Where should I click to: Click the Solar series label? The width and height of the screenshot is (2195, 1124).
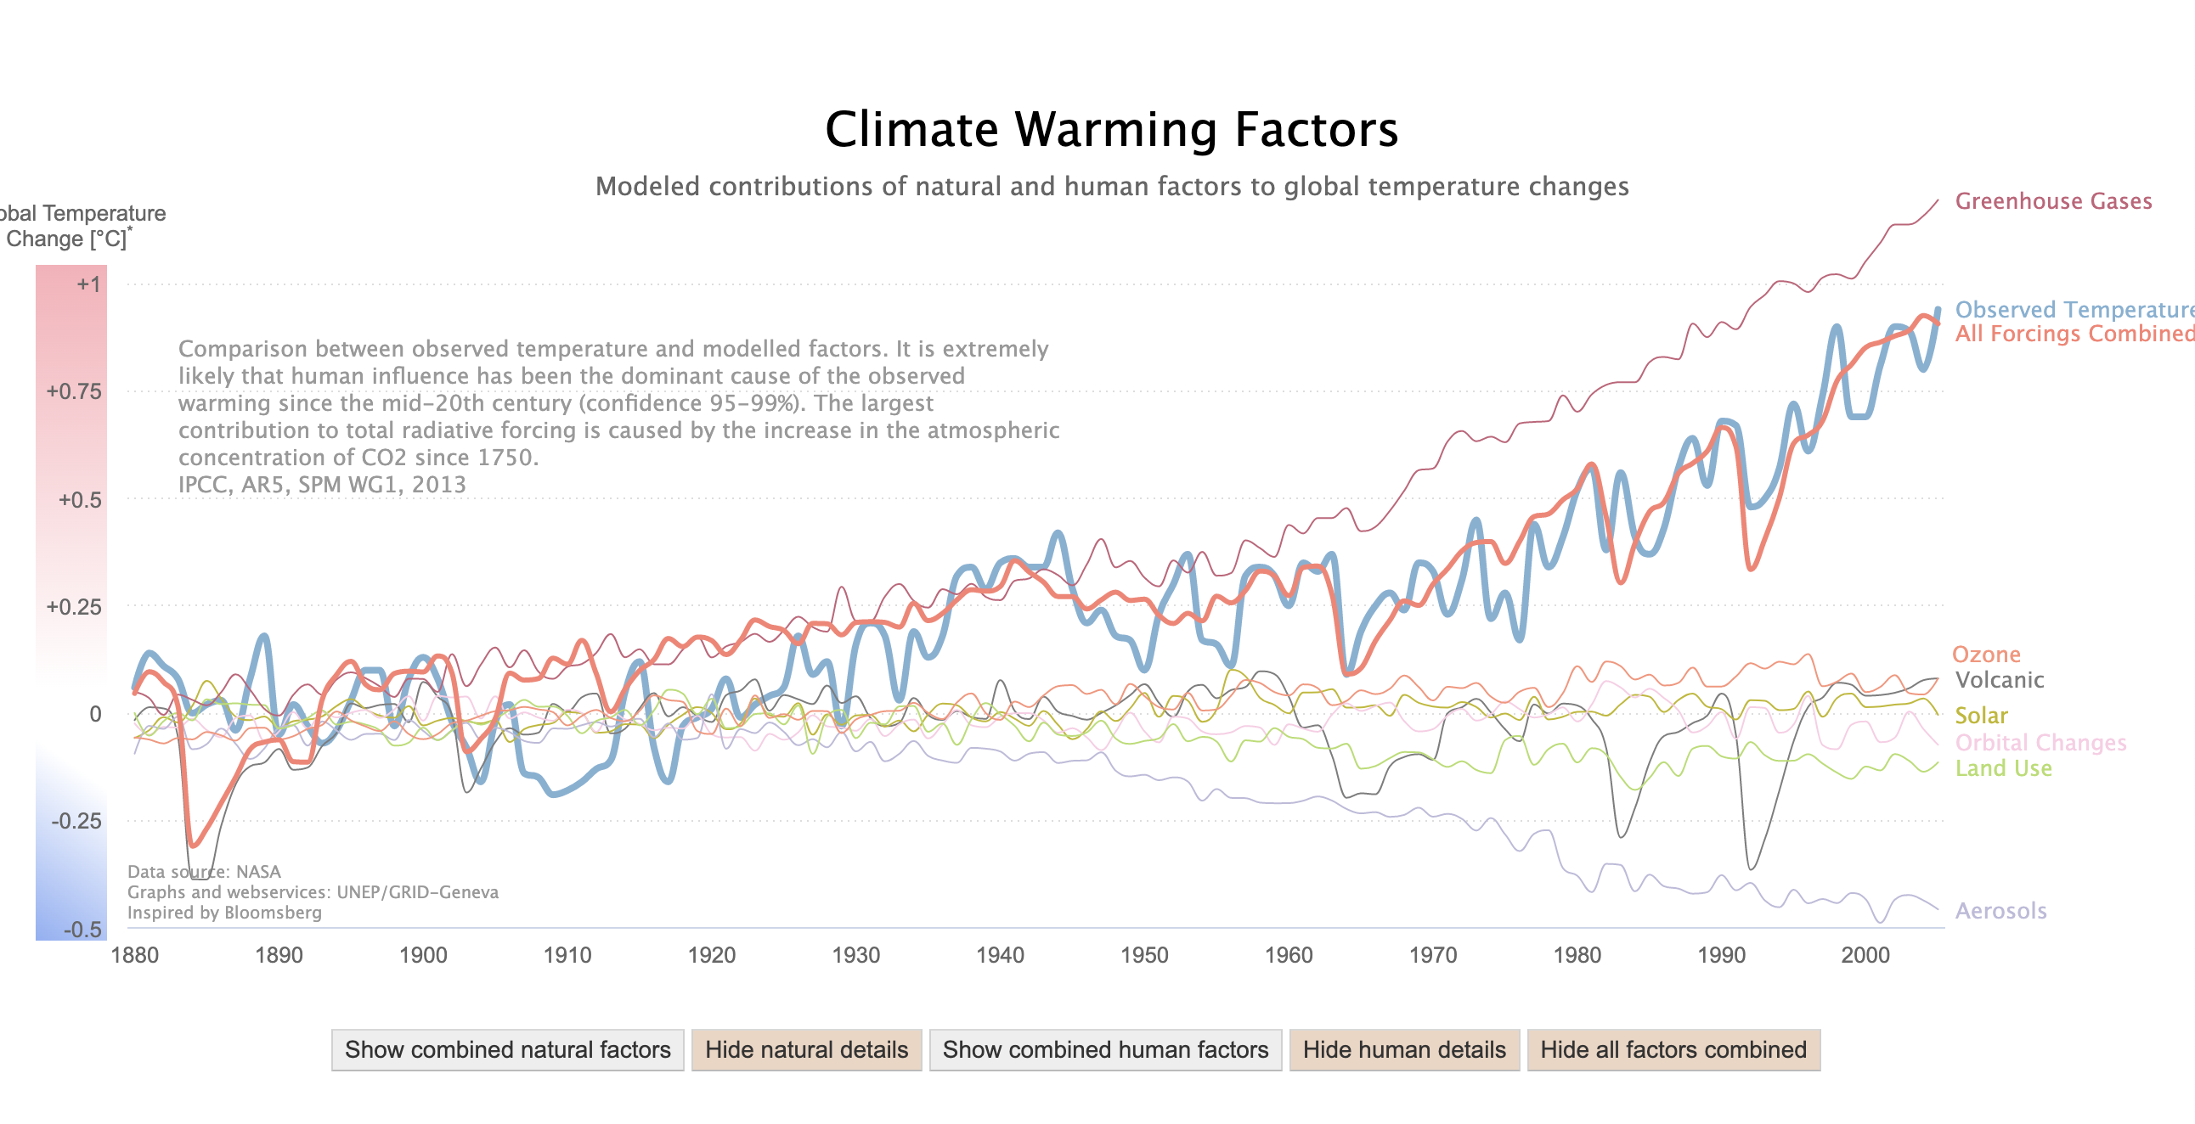1980,716
